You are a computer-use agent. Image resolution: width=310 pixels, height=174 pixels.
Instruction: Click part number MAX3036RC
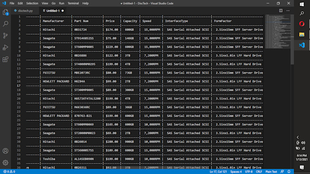tap(82, 107)
